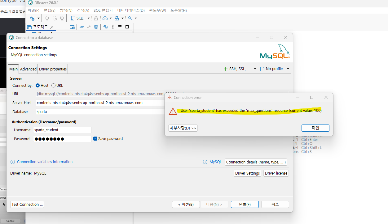Click Link with Editor arrows icon
The width and height of the screenshot is (388, 224).
tap(89, 27)
